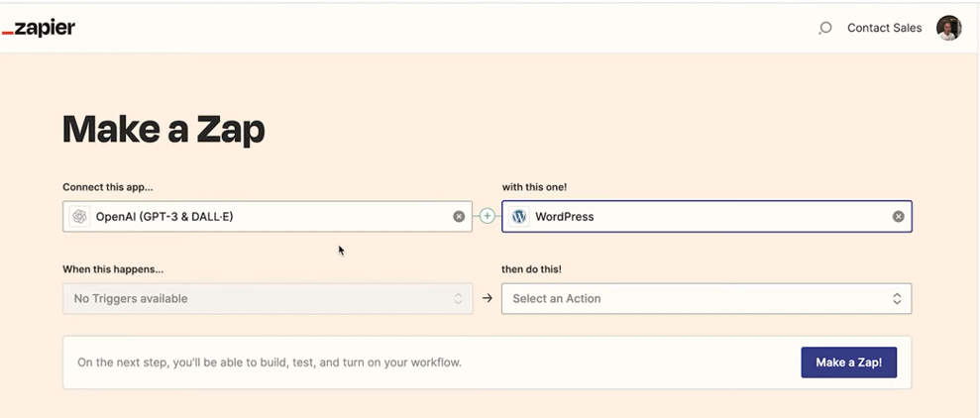Click the OpenAI app logo icon

pyautogui.click(x=79, y=217)
